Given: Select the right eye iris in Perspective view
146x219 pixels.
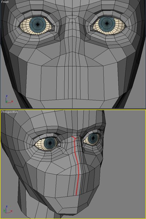Looking at the screenshot, I should pos(93,138).
